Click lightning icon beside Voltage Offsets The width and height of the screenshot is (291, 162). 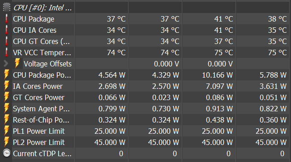(x=17, y=63)
